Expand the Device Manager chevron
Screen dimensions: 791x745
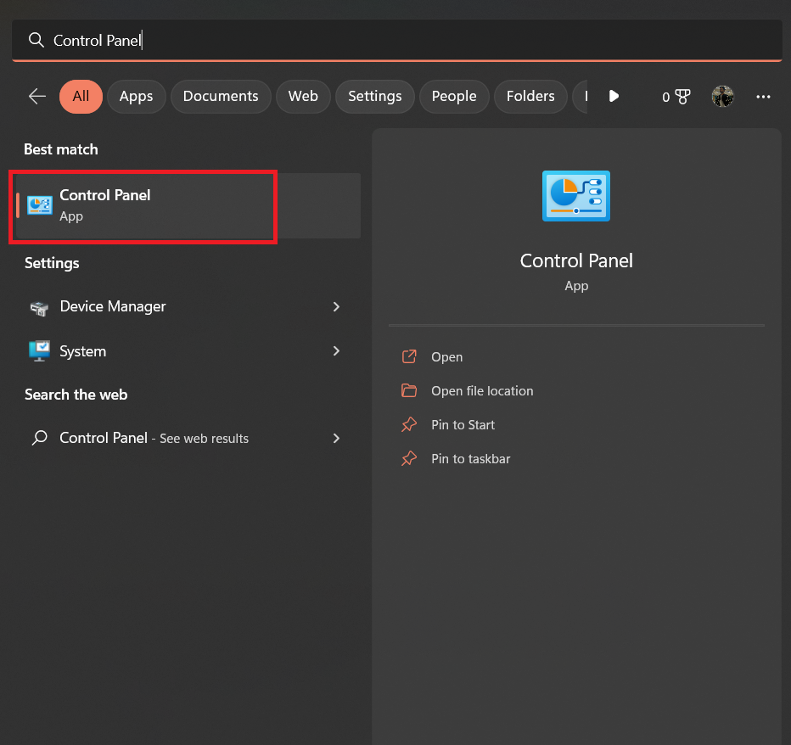pyautogui.click(x=336, y=306)
